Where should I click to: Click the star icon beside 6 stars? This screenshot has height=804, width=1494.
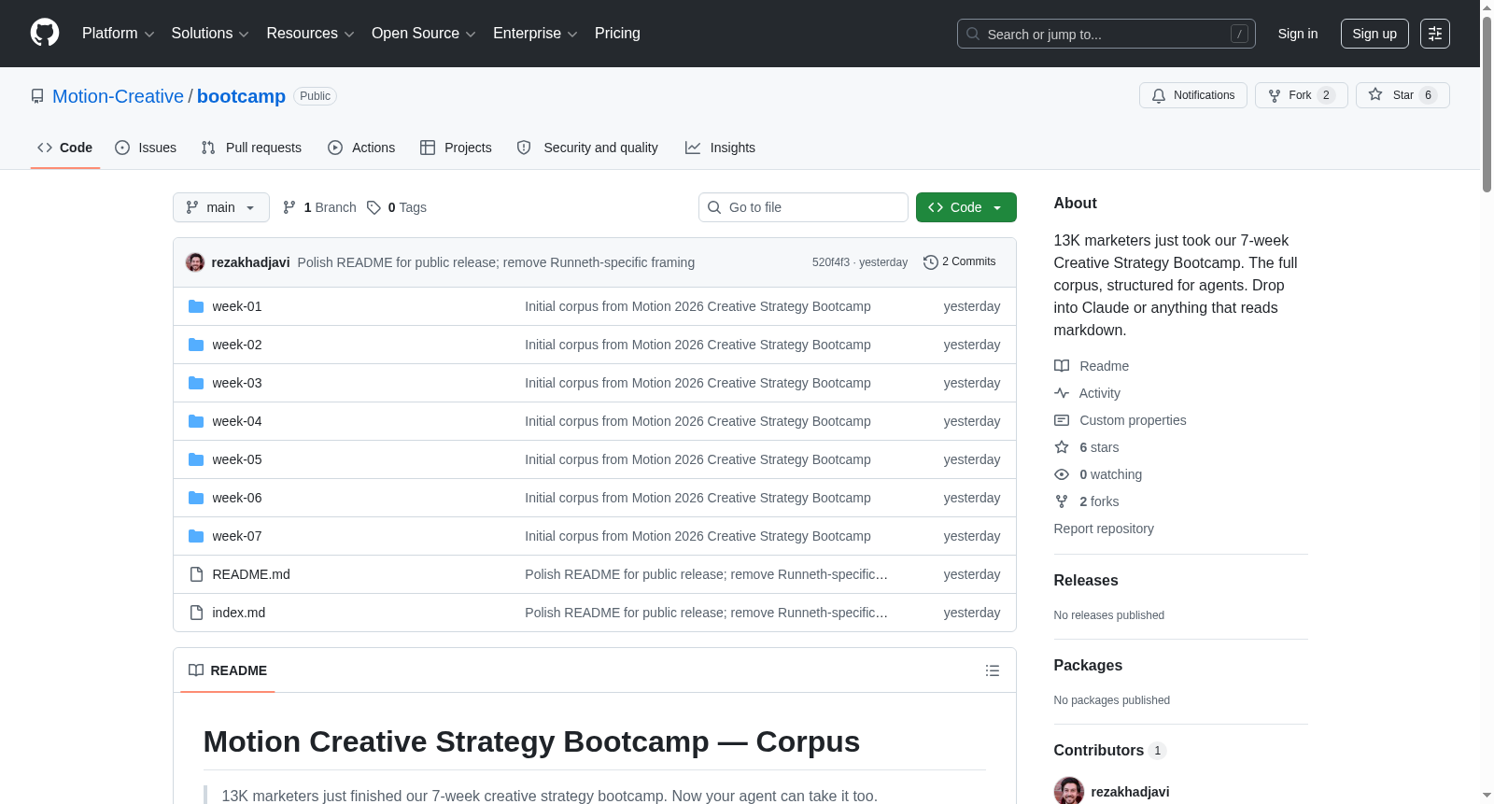1062,447
